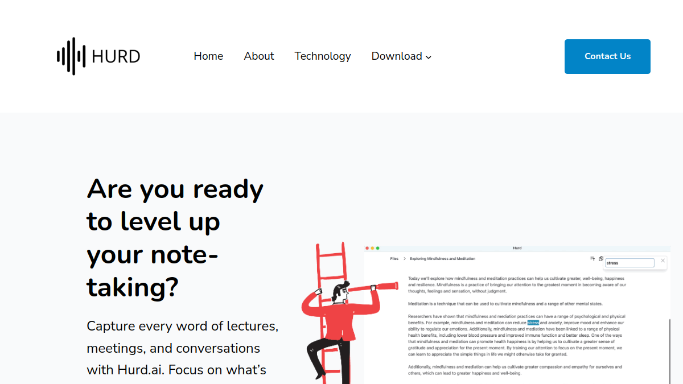Open the Download menu item

(x=397, y=56)
